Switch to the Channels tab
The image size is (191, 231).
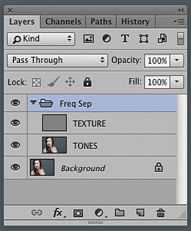(63, 22)
